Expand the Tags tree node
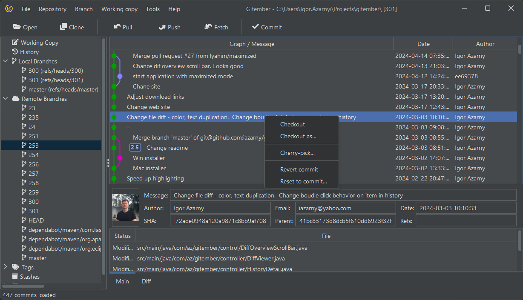The height and width of the screenshot is (300, 523). tap(6, 267)
